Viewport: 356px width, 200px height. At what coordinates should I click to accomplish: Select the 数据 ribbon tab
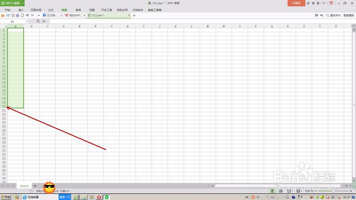[x=64, y=10]
